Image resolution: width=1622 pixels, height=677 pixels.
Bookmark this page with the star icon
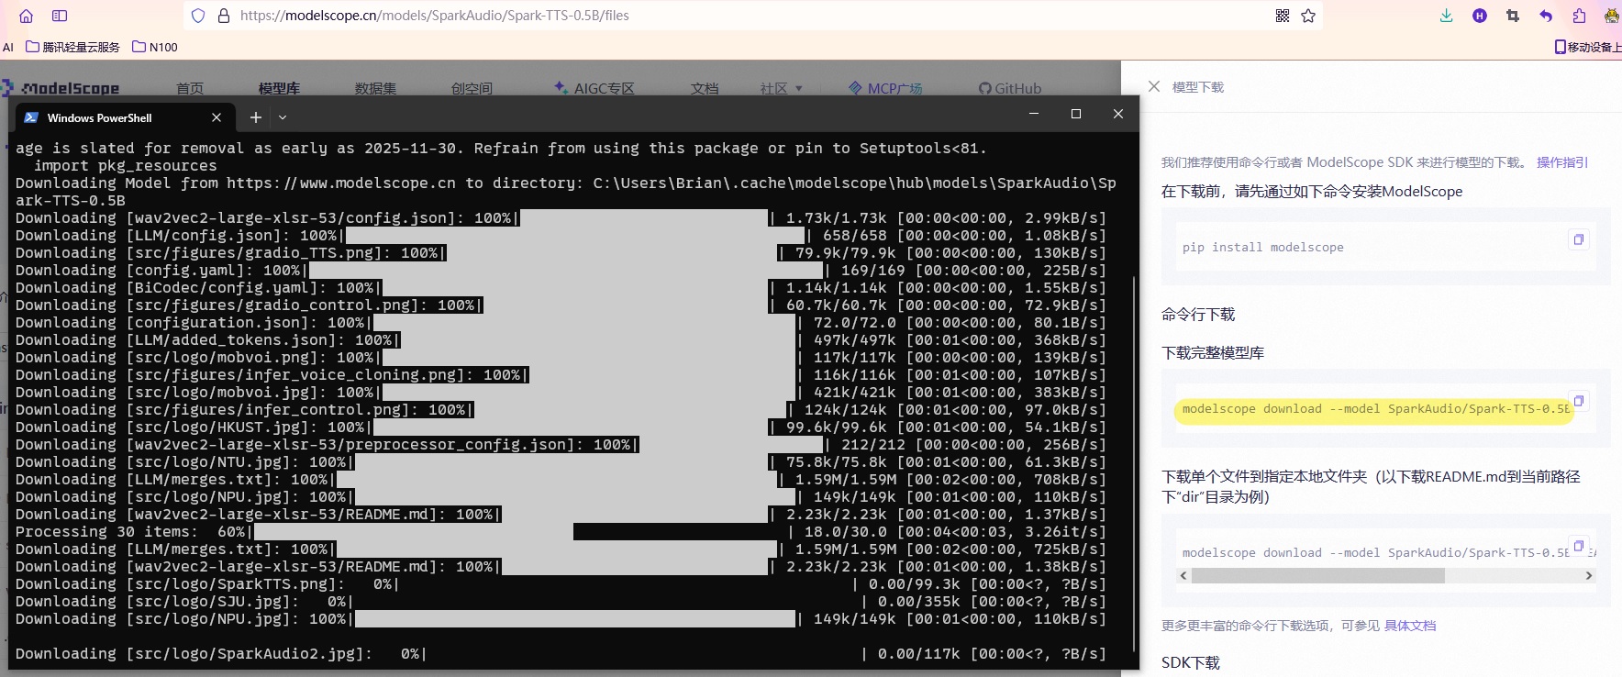(x=1308, y=16)
